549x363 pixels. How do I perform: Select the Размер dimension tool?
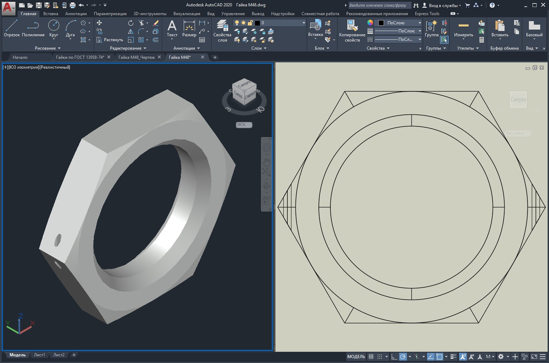point(189,29)
